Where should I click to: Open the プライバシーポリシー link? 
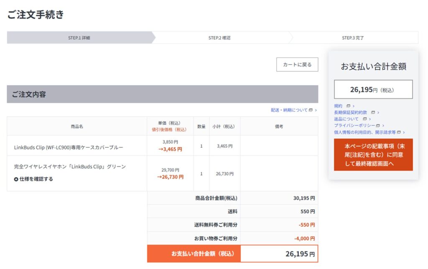pos(354,126)
